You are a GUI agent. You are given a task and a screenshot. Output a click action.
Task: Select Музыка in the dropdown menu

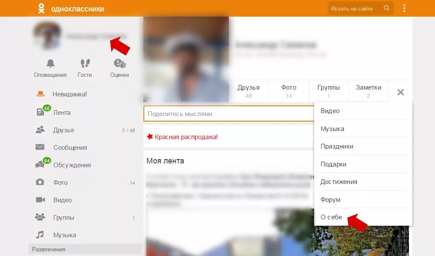coord(363,129)
